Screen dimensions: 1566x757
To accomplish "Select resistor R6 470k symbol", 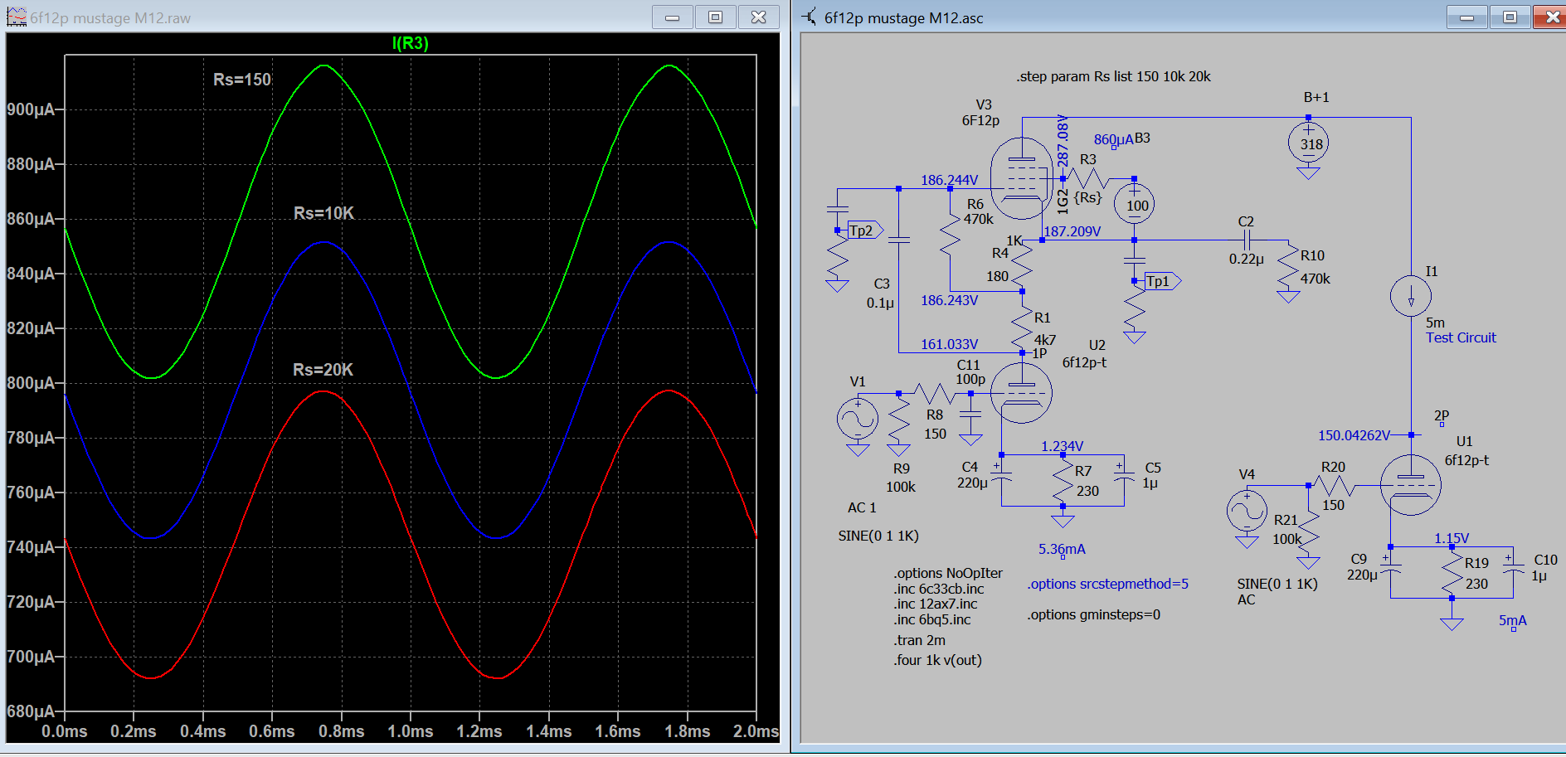I will [x=950, y=236].
